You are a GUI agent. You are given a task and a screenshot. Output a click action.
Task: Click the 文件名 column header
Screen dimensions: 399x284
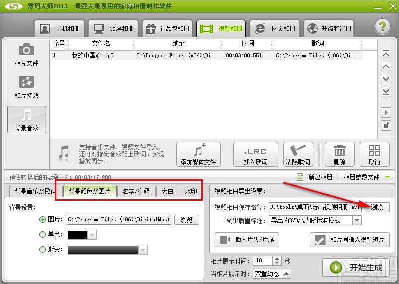pos(101,44)
